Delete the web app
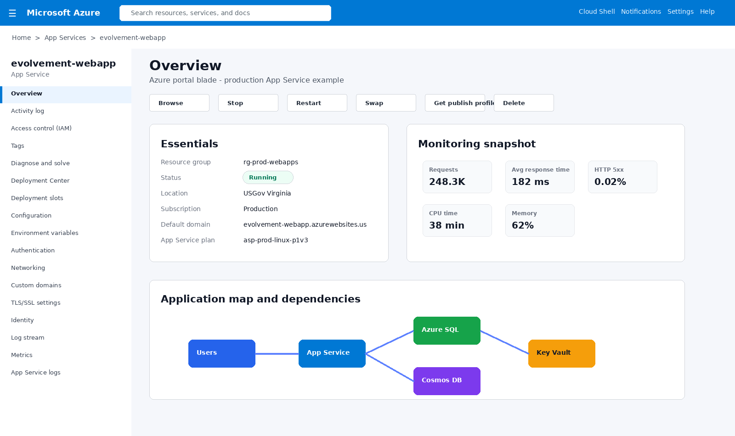This screenshot has height=436, width=735. [524, 103]
